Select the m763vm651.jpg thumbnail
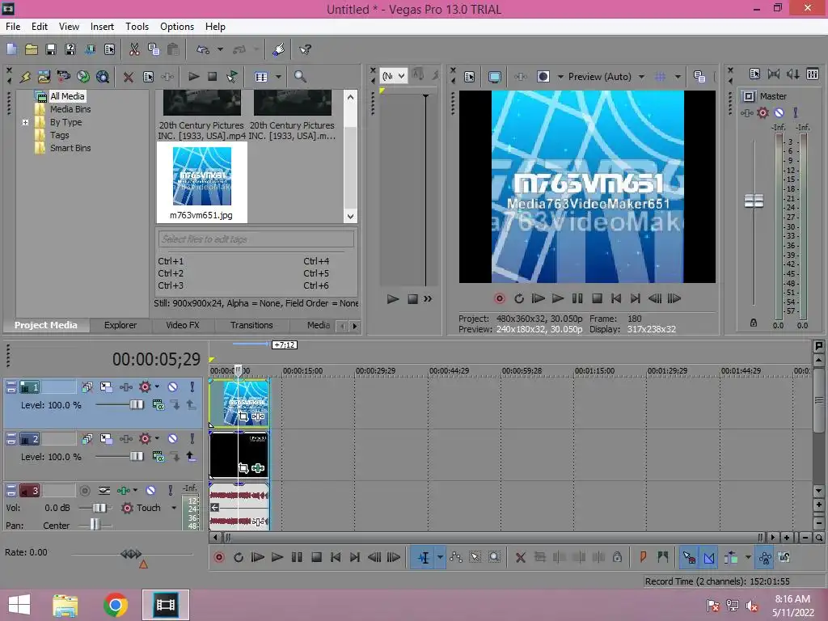The height and width of the screenshot is (621, 828). tap(201, 182)
